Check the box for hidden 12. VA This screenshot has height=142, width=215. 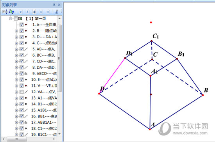(21, 92)
